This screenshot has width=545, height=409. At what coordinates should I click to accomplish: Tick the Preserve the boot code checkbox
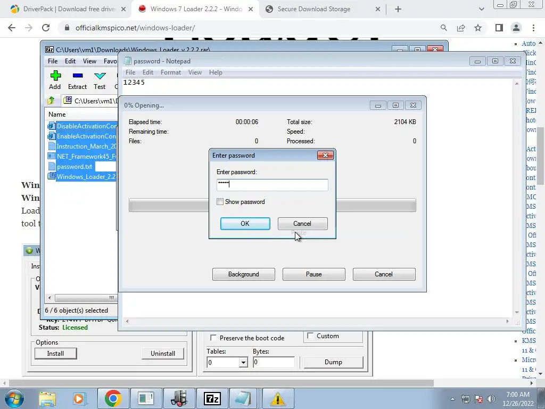point(213,338)
